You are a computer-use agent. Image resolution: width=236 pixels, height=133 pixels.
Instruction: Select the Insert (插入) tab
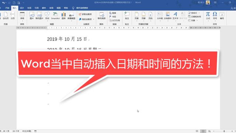[15, 8]
